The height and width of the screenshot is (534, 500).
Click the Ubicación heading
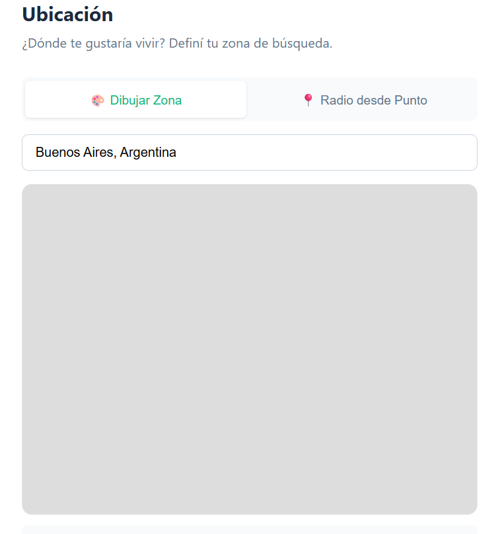(x=67, y=15)
